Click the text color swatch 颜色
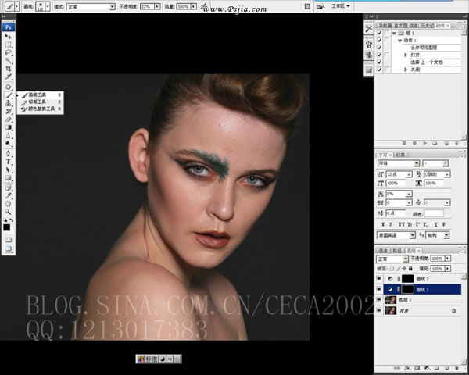Viewport: 469px width, 375px height. point(434,213)
